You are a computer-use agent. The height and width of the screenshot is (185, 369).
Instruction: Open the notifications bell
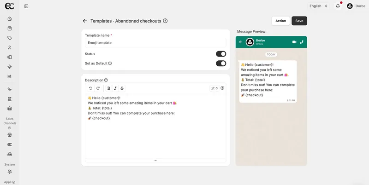pos(338,6)
